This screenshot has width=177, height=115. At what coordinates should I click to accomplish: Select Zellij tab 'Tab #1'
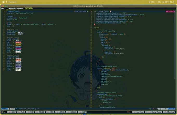(29, 8)
